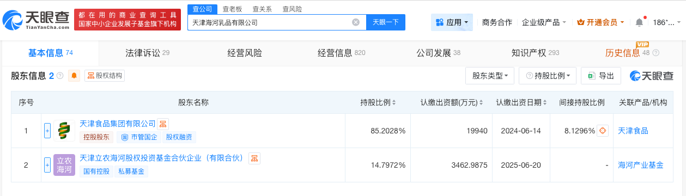
Task: Click the help icon next to 历史信息
Action: (655, 53)
